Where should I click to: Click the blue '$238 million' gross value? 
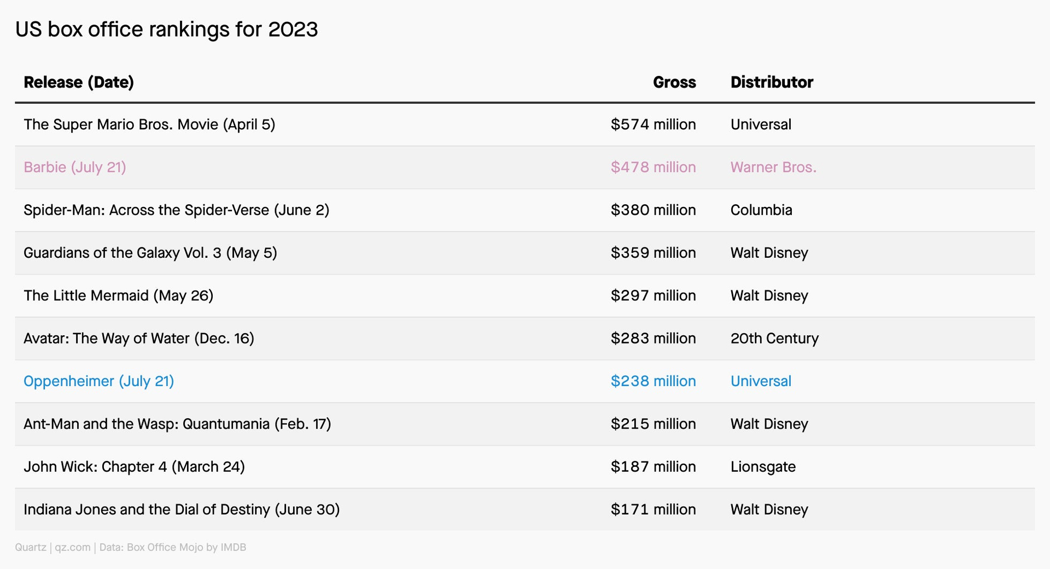[654, 381]
